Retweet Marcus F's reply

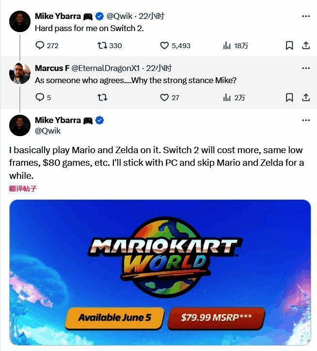click(102, 97)
